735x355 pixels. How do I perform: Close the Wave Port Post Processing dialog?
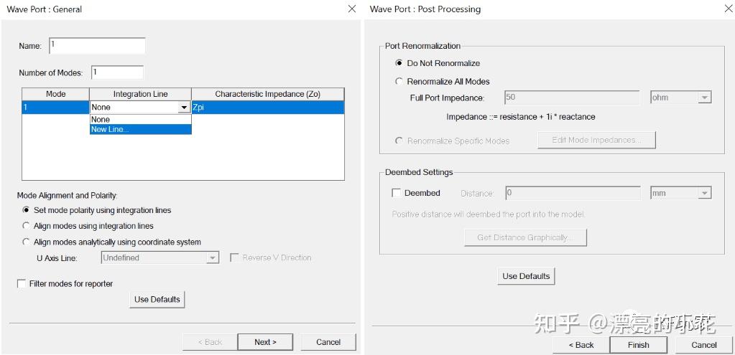pos(729,9)
